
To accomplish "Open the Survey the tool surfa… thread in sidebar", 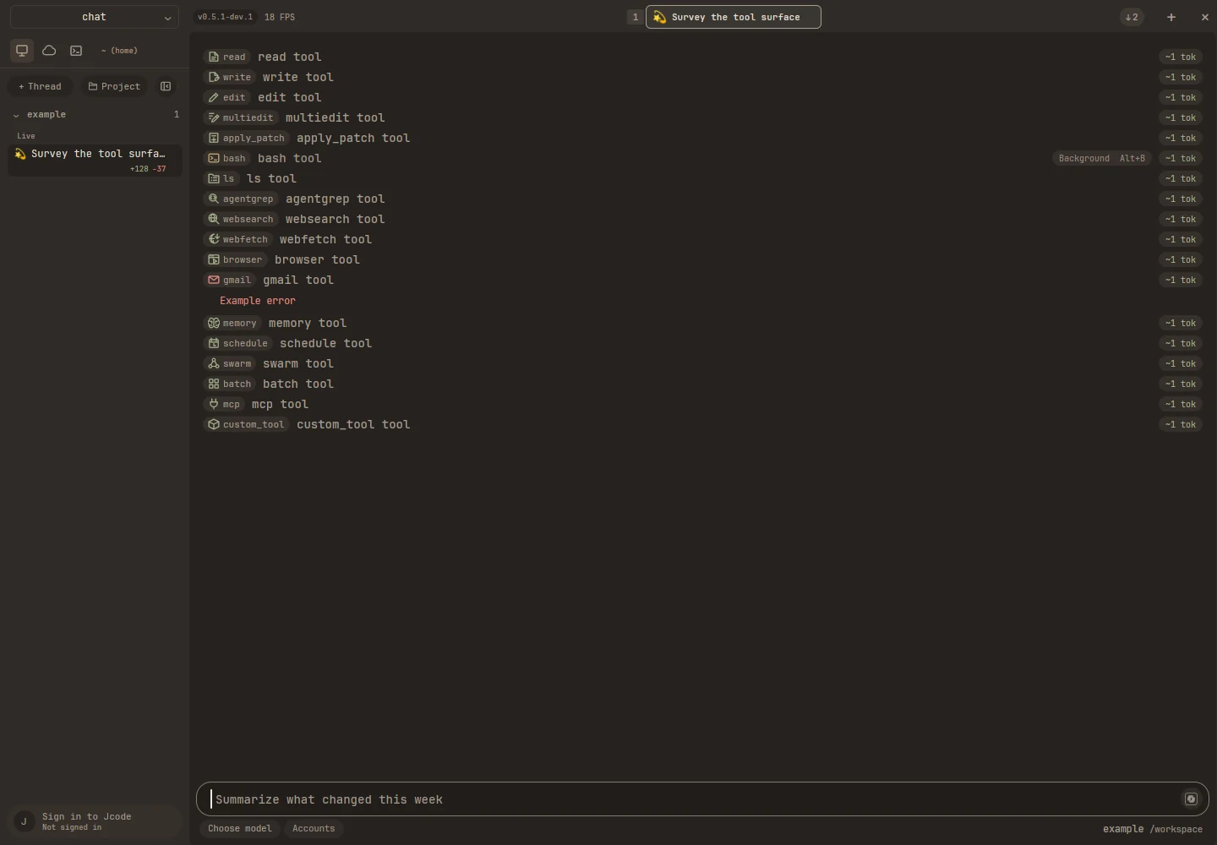I will [96, 161].
